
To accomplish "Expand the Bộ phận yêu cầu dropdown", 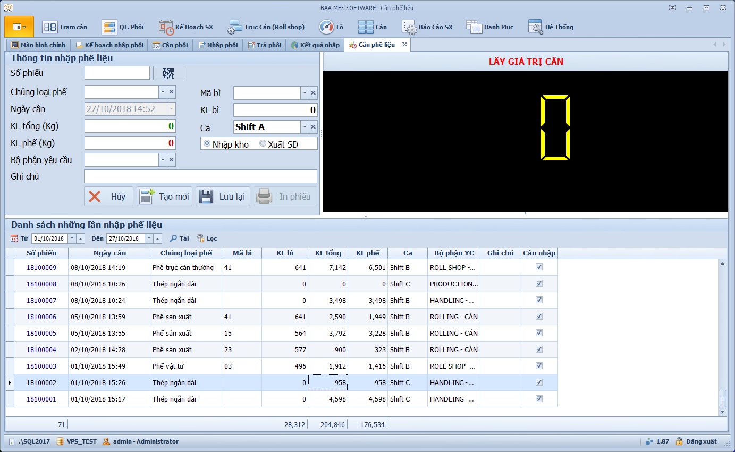I will point(163,160).
